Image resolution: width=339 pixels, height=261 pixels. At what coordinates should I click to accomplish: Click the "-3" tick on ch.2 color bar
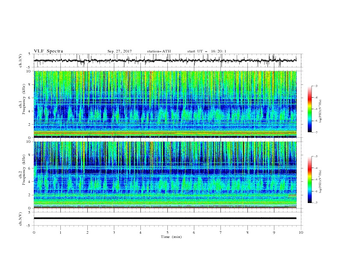315,157
